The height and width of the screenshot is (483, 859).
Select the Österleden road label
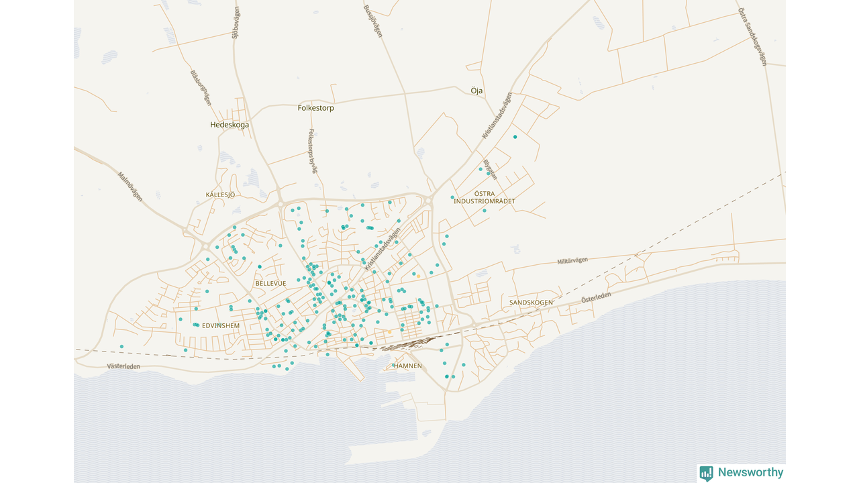tap(596, 298)
